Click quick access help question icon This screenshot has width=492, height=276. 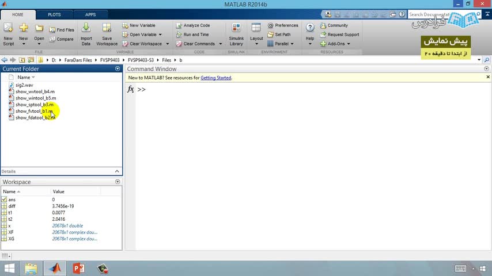[402, 14]
